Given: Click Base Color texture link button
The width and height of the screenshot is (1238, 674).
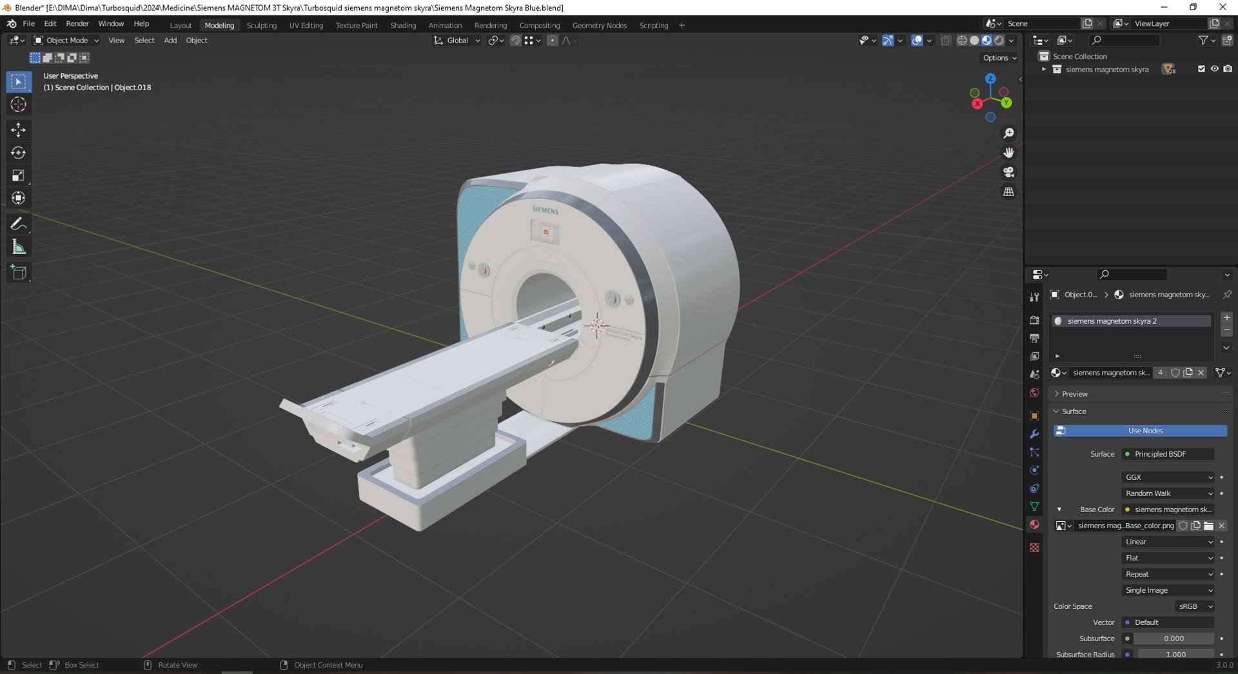Looking at the screenshot, I should pyautogui.click(x=1168, y=510).
